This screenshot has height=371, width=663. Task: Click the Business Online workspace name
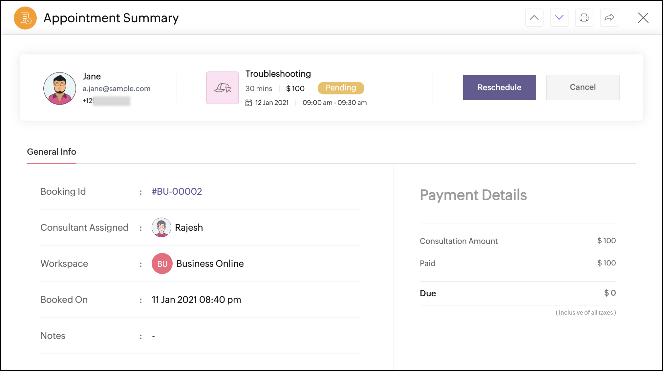210,264
